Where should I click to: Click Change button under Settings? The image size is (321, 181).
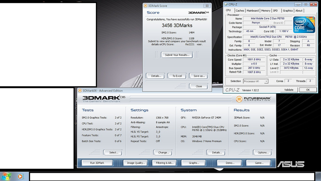pos(163,152)
